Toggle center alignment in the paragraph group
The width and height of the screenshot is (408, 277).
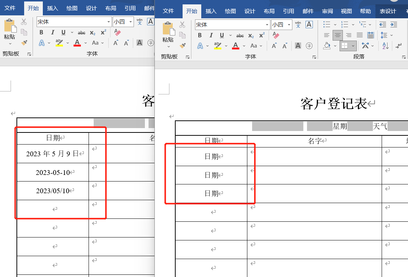point(337,35)
